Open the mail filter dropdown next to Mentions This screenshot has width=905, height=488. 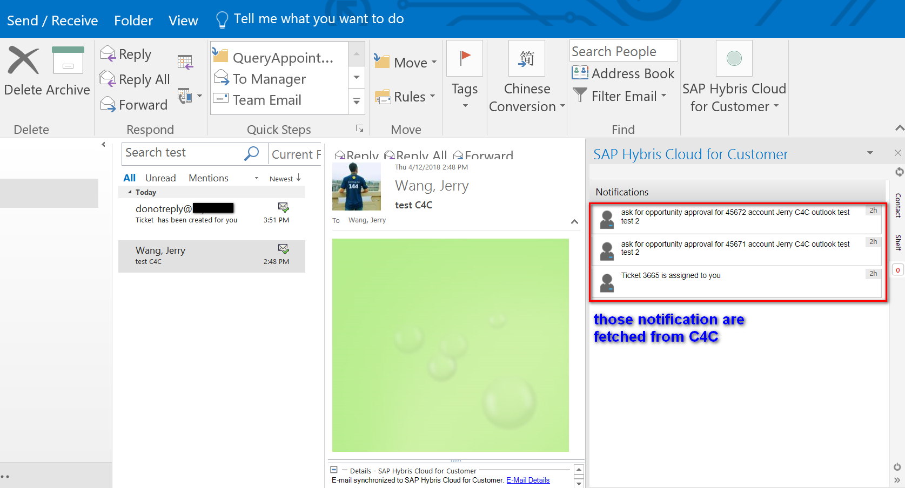[257, 178]
